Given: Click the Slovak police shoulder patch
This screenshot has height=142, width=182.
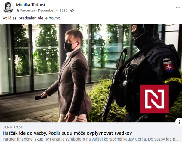Looking at the screenshot, I should coord(168,66).
